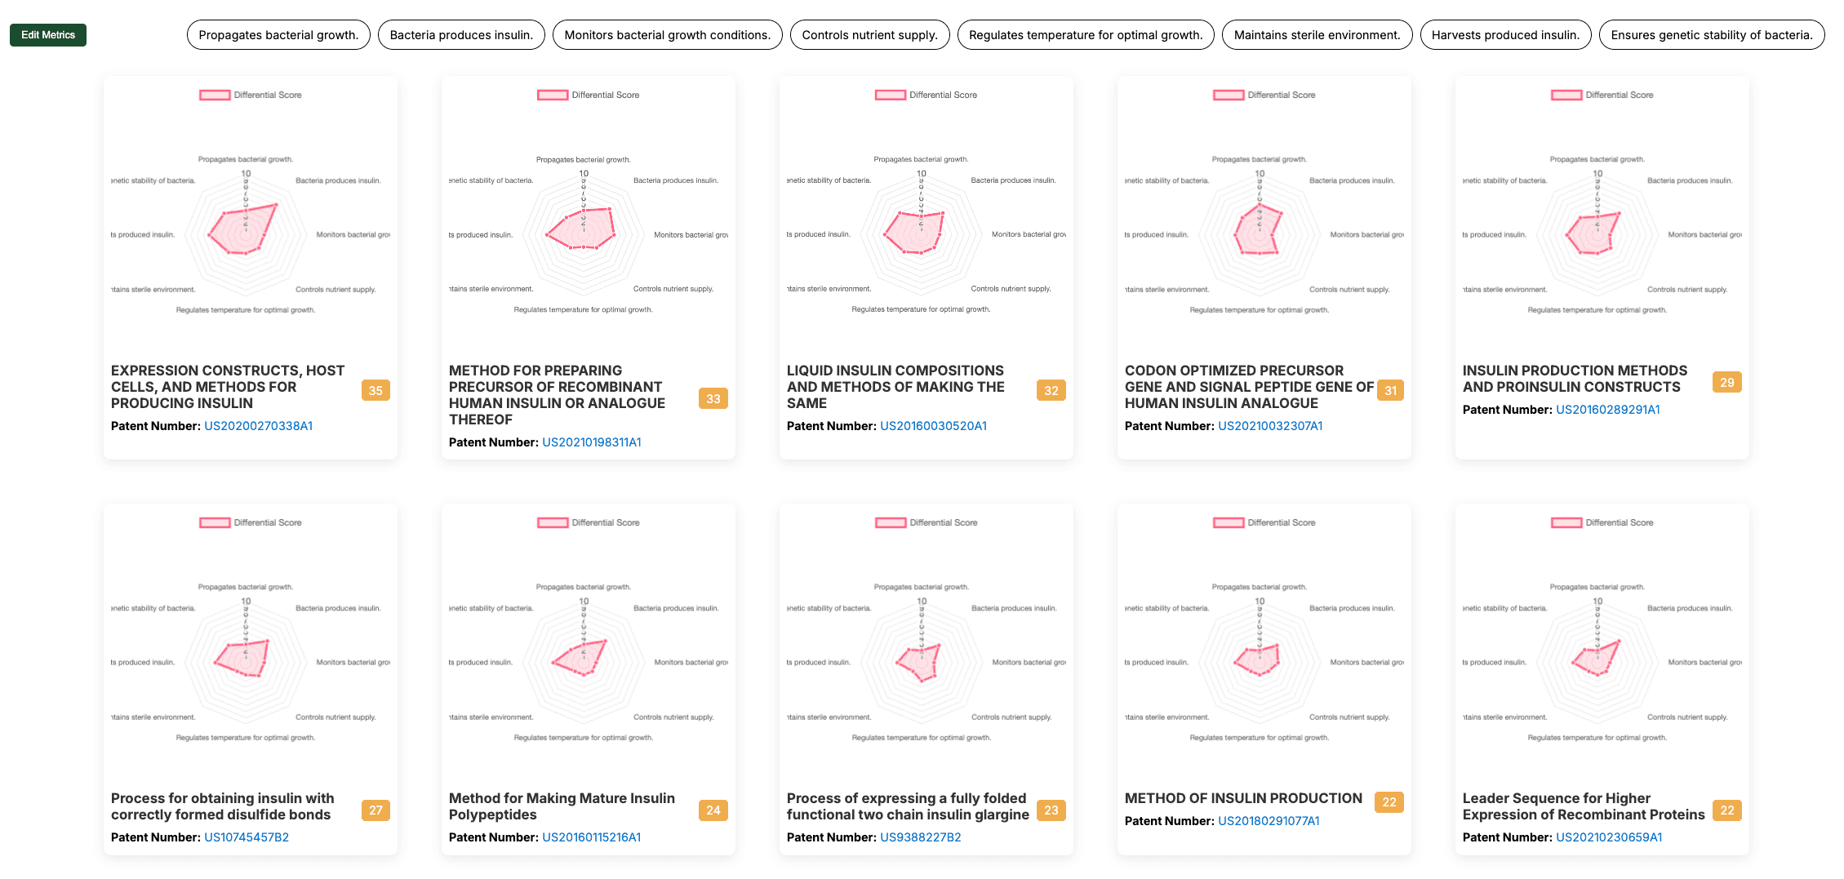
Task: Follow the US20210032307A1 patent link
Action: pos(1270,426)
